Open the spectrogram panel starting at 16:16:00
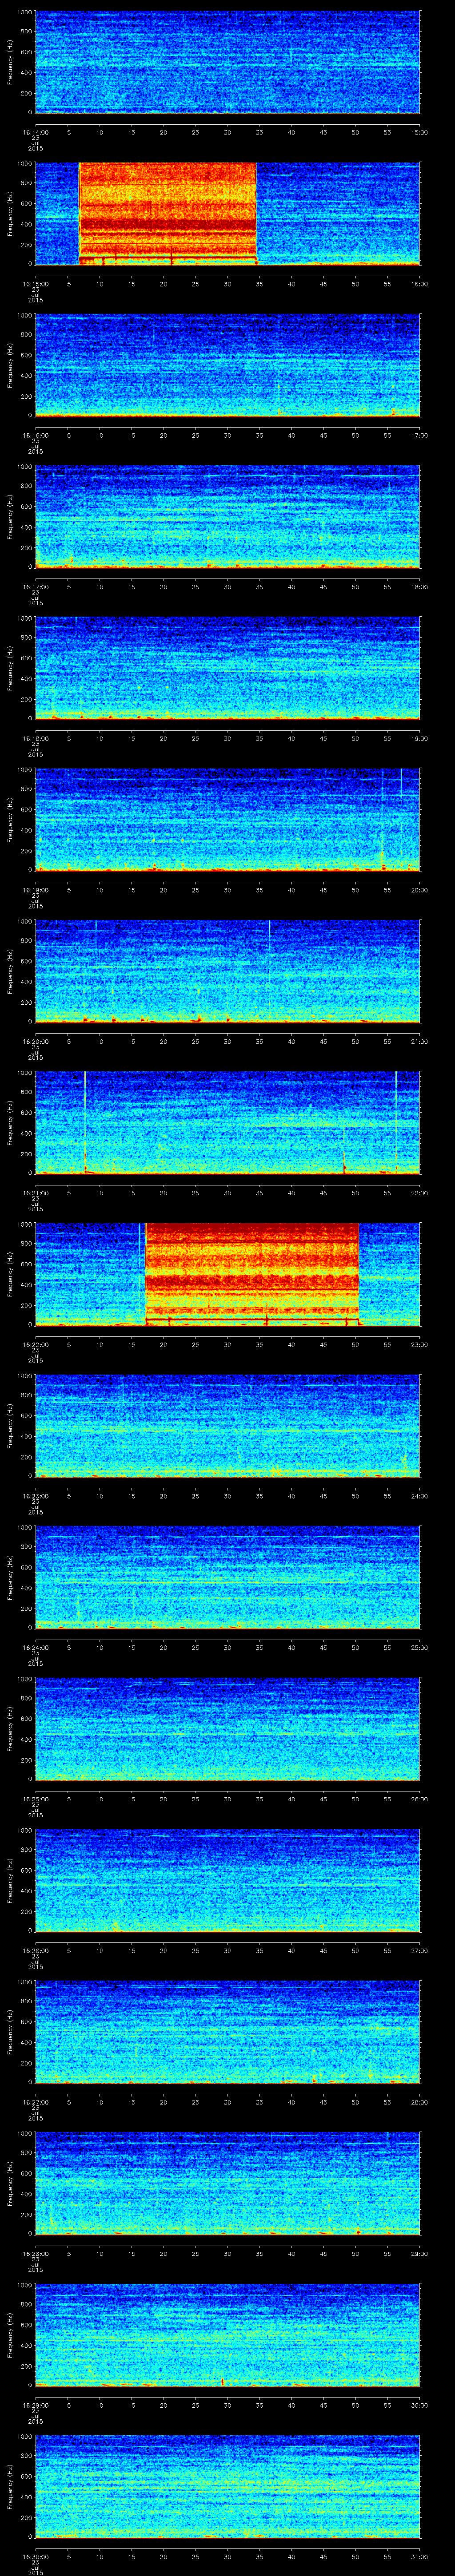The image size is (455, 2576). point(227,365)
